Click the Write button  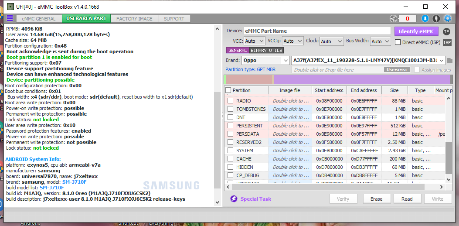pos(438,199)
